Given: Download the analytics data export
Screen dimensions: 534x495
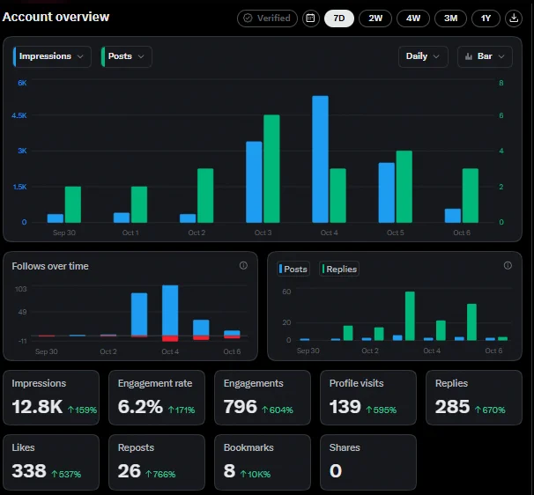Looking at the screenshot, I should point(514,18).
